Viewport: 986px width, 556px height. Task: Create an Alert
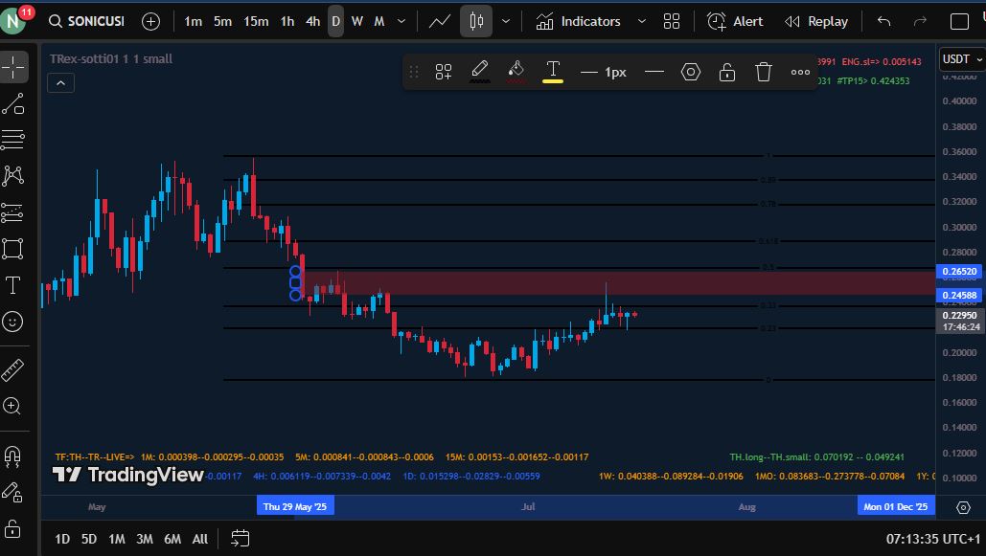point(734,21)
